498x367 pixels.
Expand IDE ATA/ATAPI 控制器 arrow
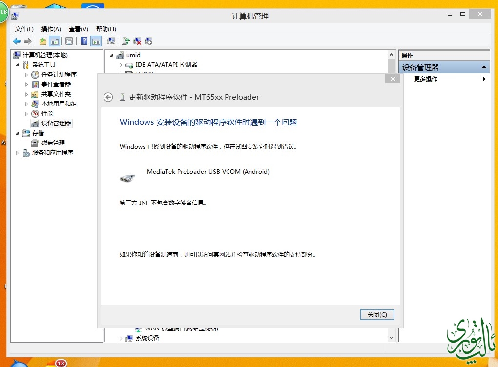point(121,65)
